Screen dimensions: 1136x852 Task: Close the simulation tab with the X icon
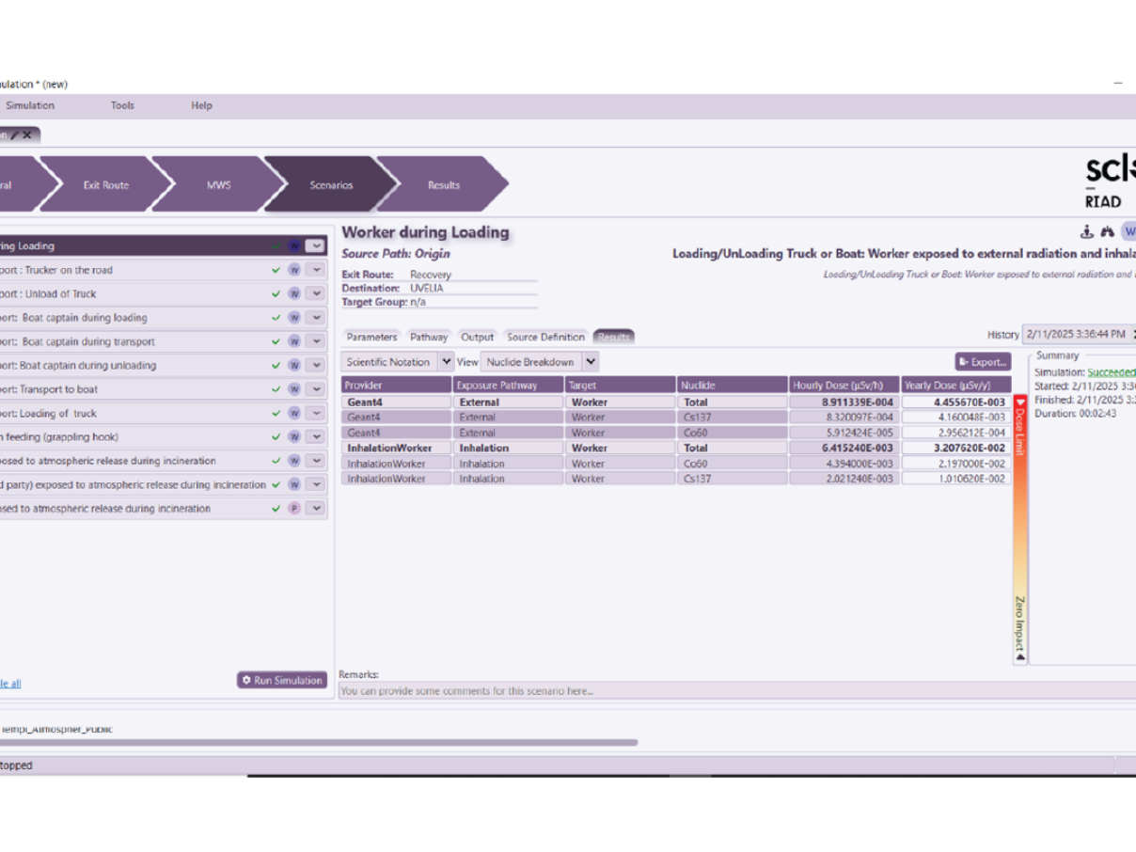click(x=27, y=134)
